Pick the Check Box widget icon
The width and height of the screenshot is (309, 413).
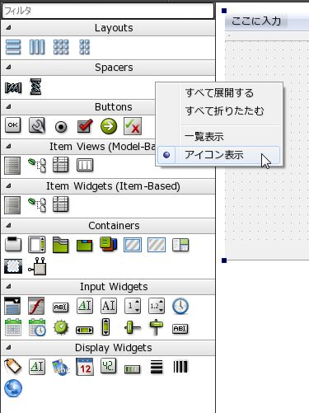click(x=85, y=126)
